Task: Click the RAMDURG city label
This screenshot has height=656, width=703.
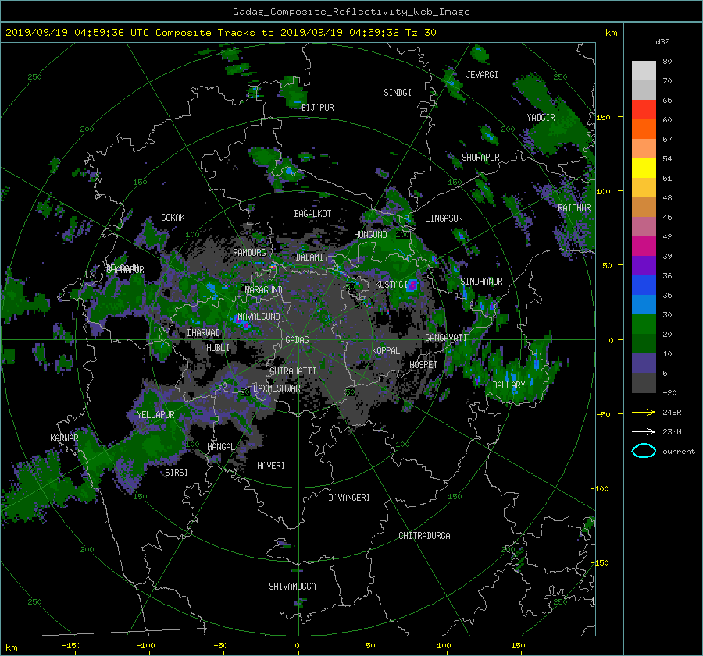Action: click(249, 253)
